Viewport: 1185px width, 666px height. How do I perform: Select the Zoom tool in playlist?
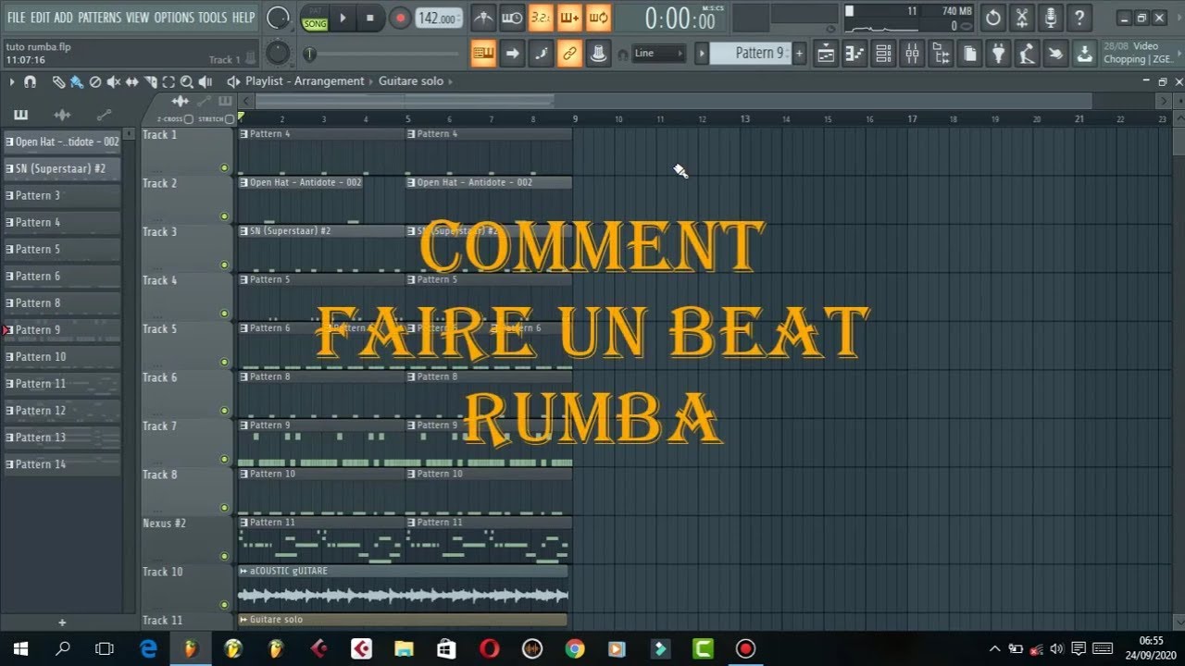[x=187, y=81]
